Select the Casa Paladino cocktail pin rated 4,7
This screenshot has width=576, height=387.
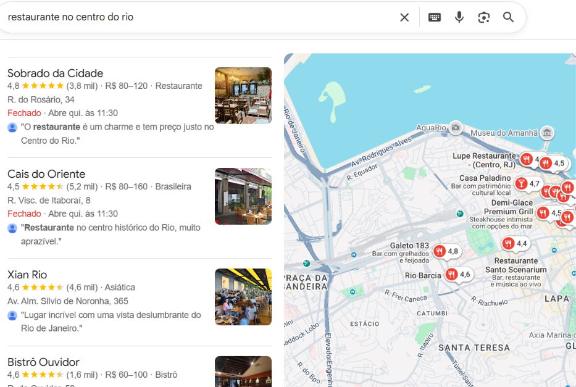[527, 183]
